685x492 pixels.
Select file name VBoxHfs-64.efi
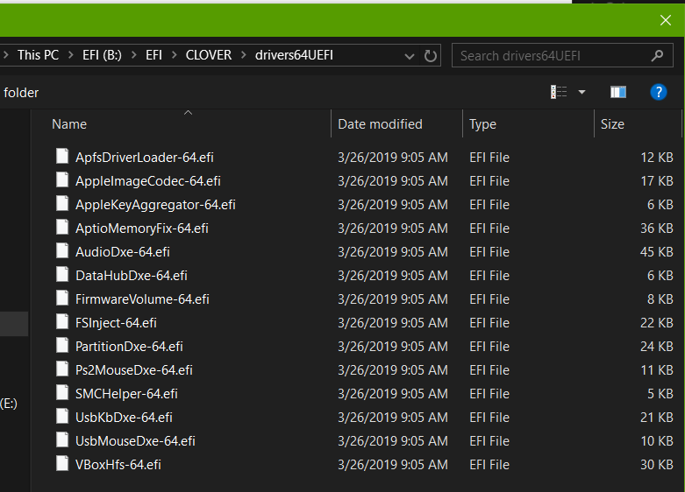coord(118,465)
